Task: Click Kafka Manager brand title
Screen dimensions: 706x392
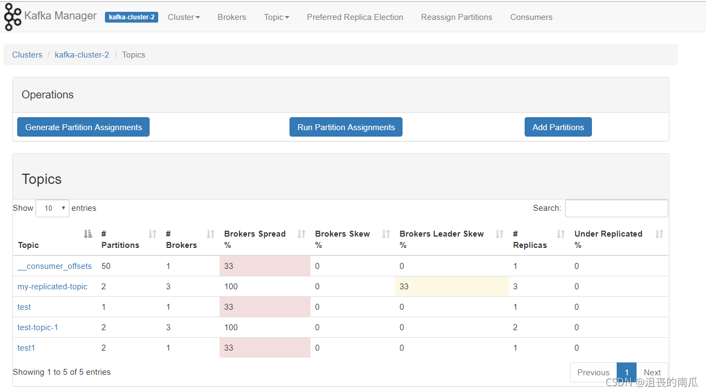Action: [61, 16]
